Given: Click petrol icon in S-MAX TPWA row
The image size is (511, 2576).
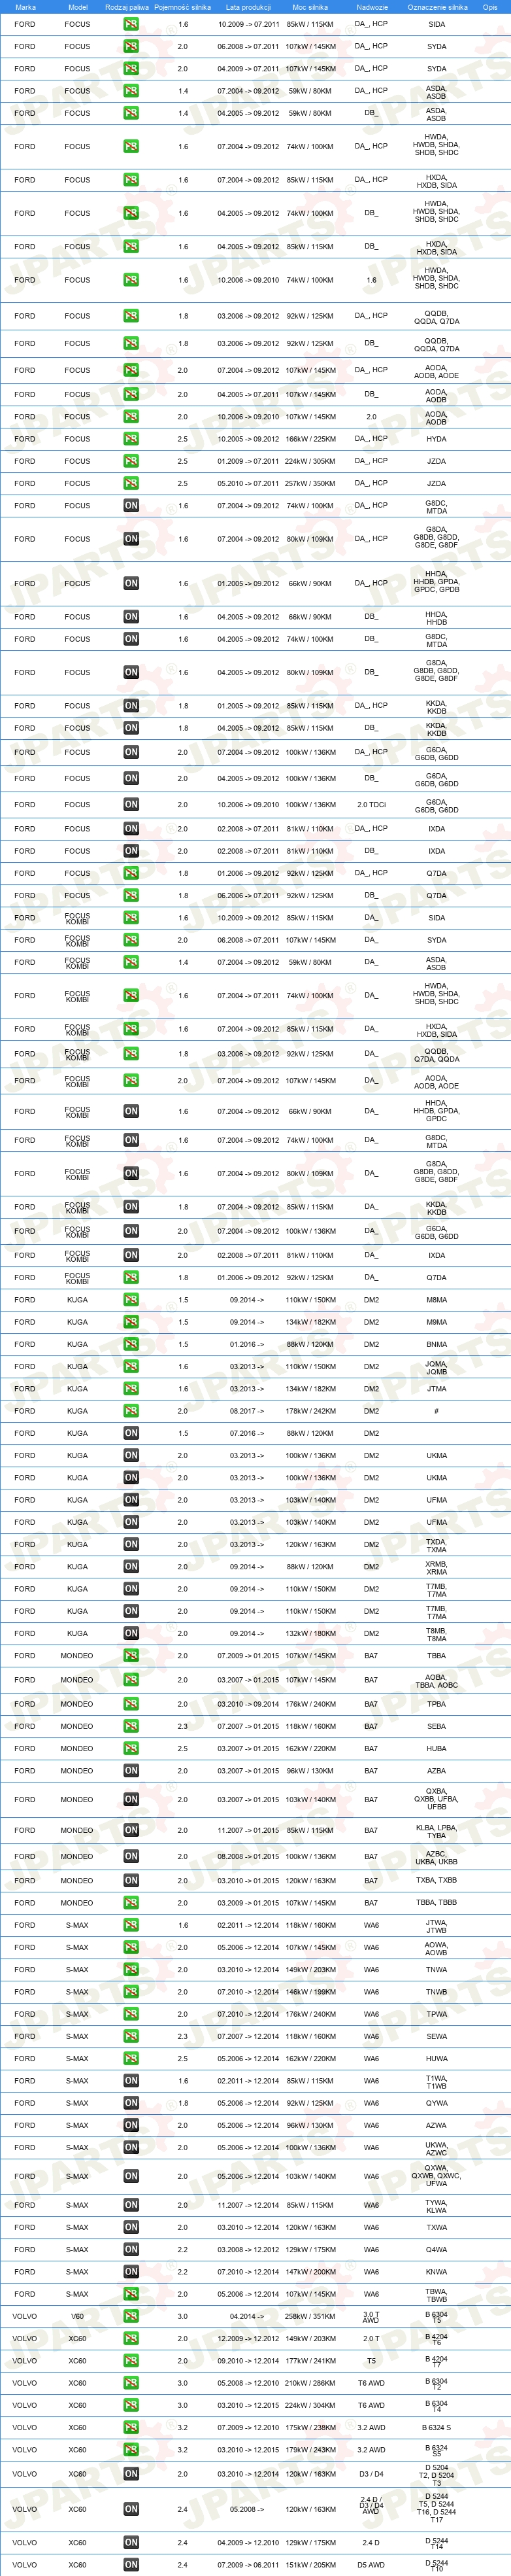Looking at the screenshot, I should pyautogui.click(x=131, y=2014).
